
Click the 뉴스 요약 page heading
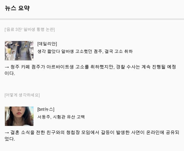[17, 8]
